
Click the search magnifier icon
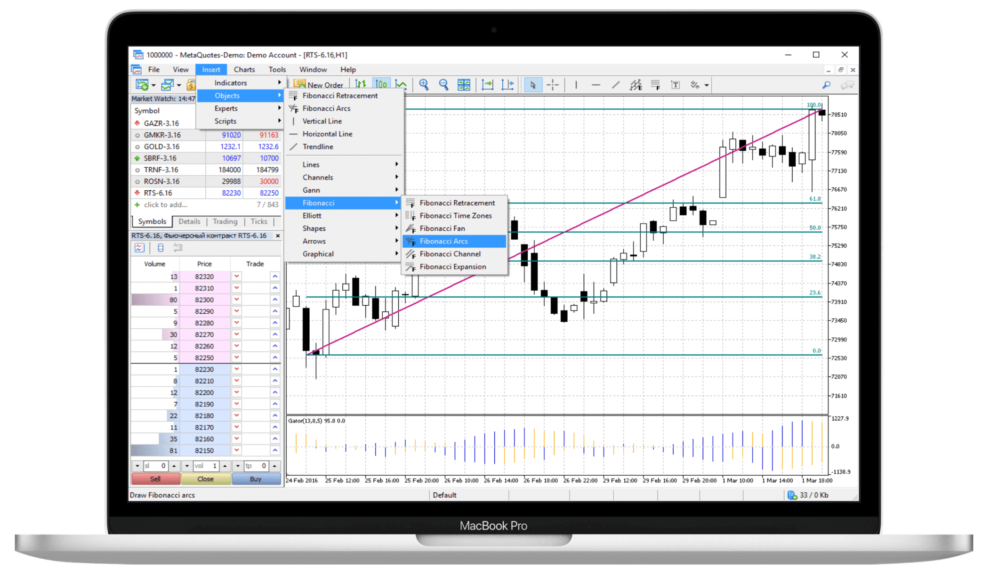click(826, 85)
